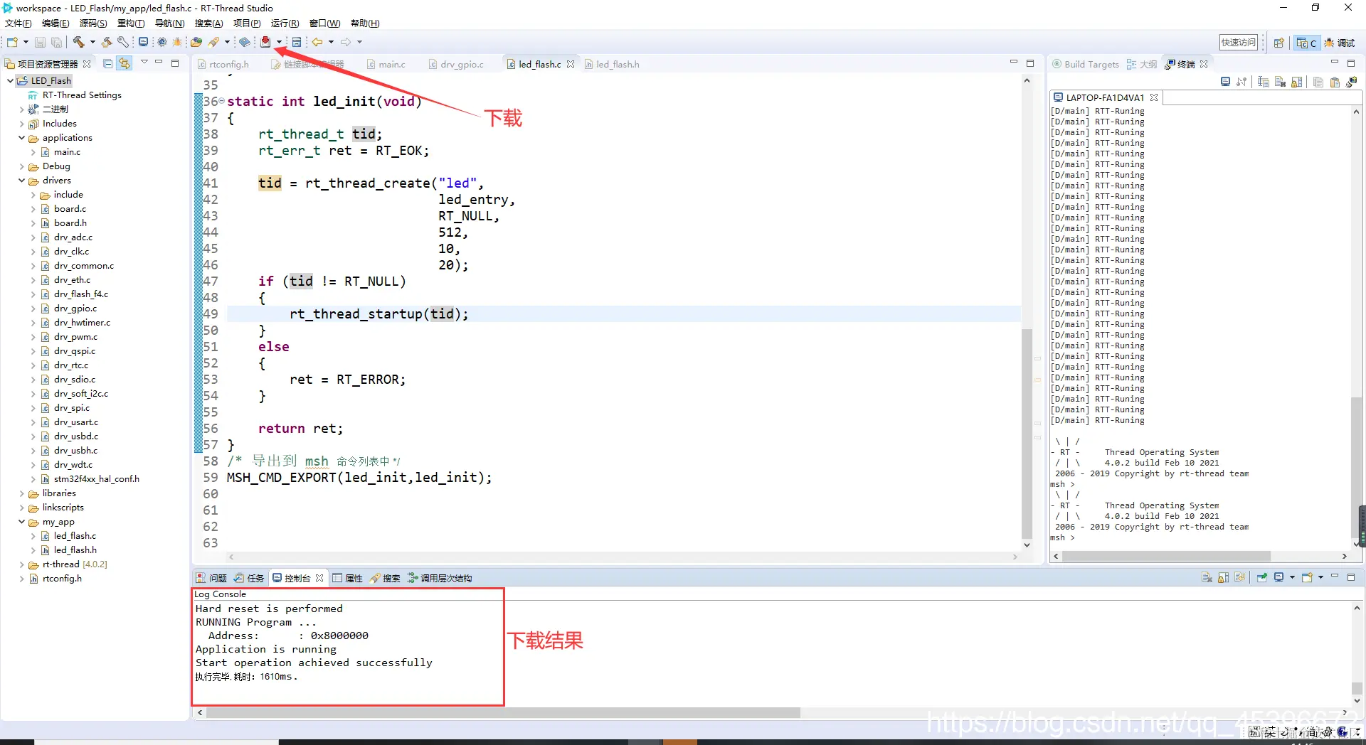The width and height of the screenshot is (1366, 745).
Task: Click the save all toolbar icon
Action: pos(57,42)
